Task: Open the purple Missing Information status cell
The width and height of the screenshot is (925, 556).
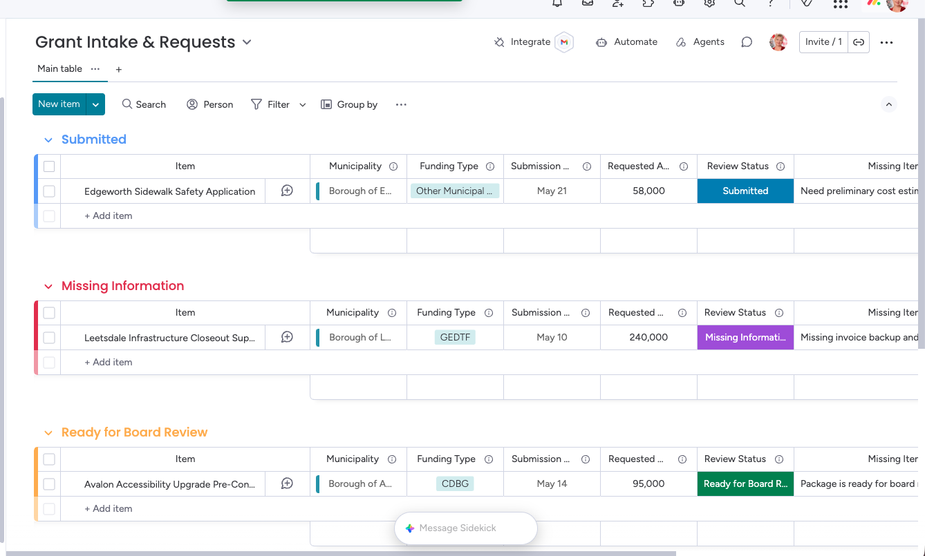Action: coord(745,338)
